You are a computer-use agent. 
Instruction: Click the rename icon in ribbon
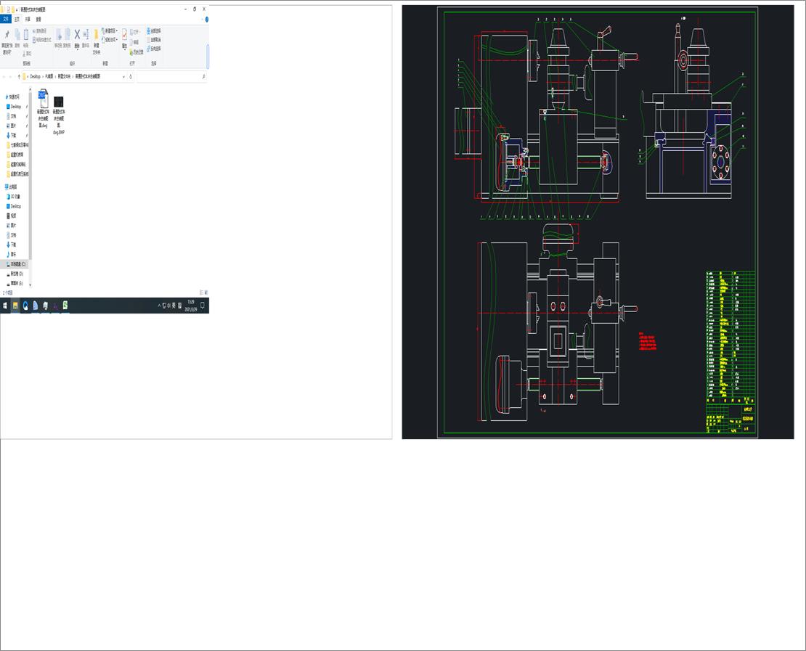click(x=86, y=34)
